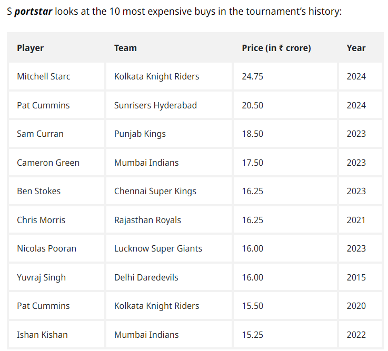Click the Sam Curran name cell
This screenshot has height=351, width=388.
(x=40, y=134)
